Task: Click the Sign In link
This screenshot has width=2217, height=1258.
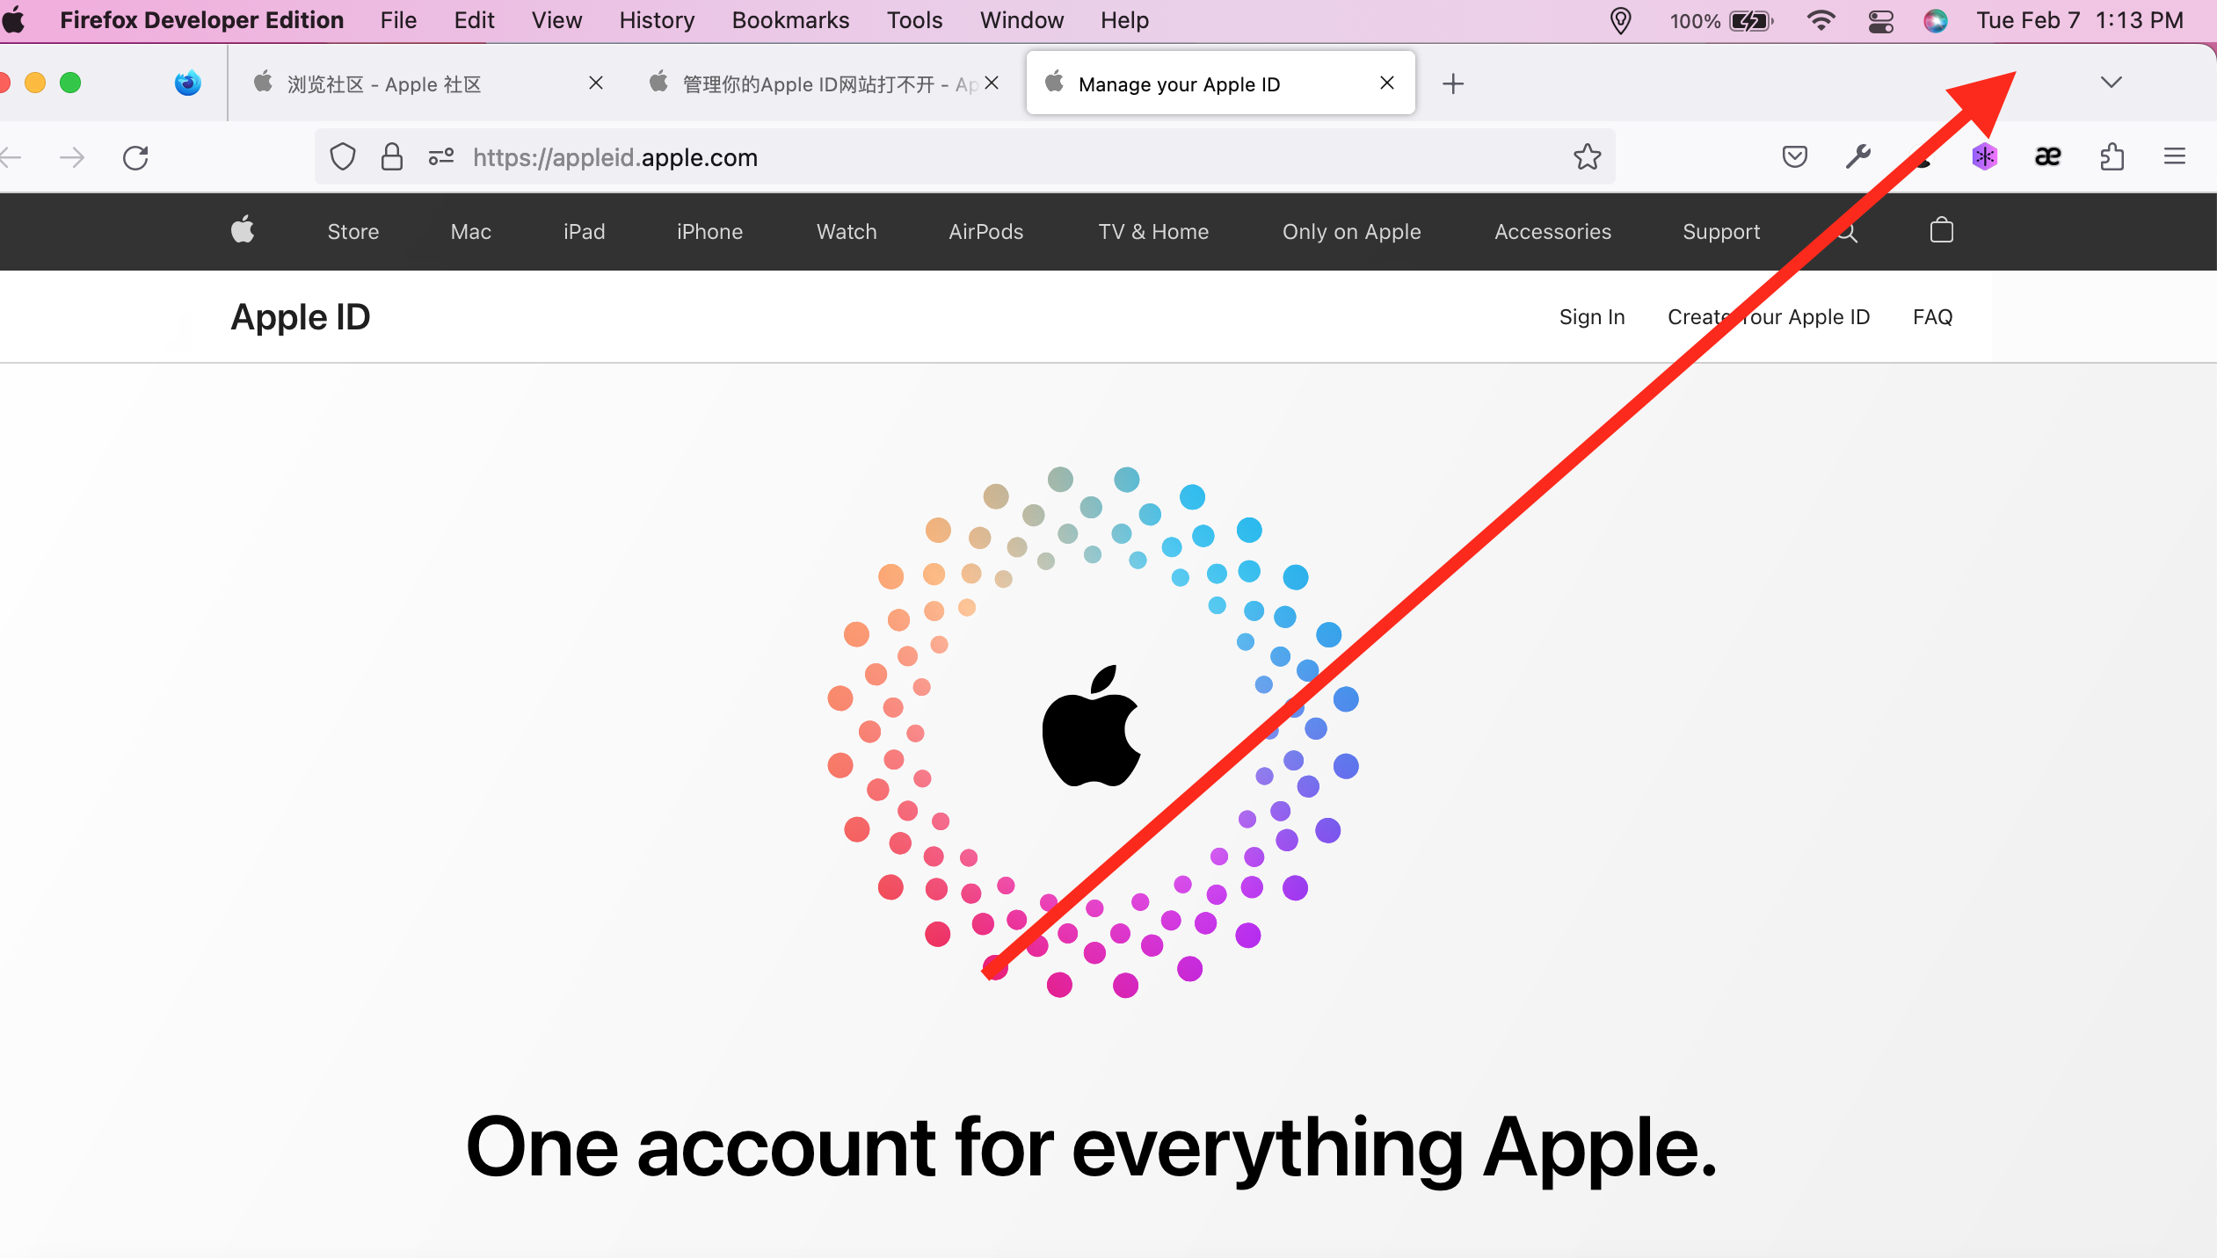Action: [x=1591, y=316]
